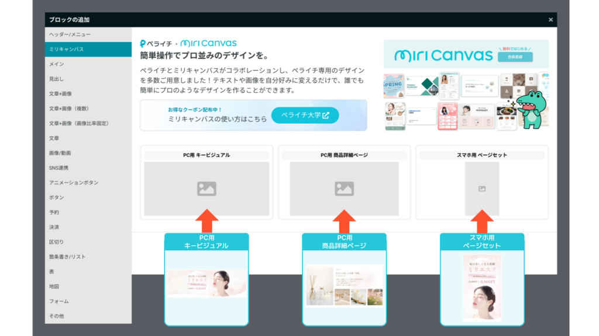
Task: Click the ブロックの追加 title text
Action: click(69, 20)
